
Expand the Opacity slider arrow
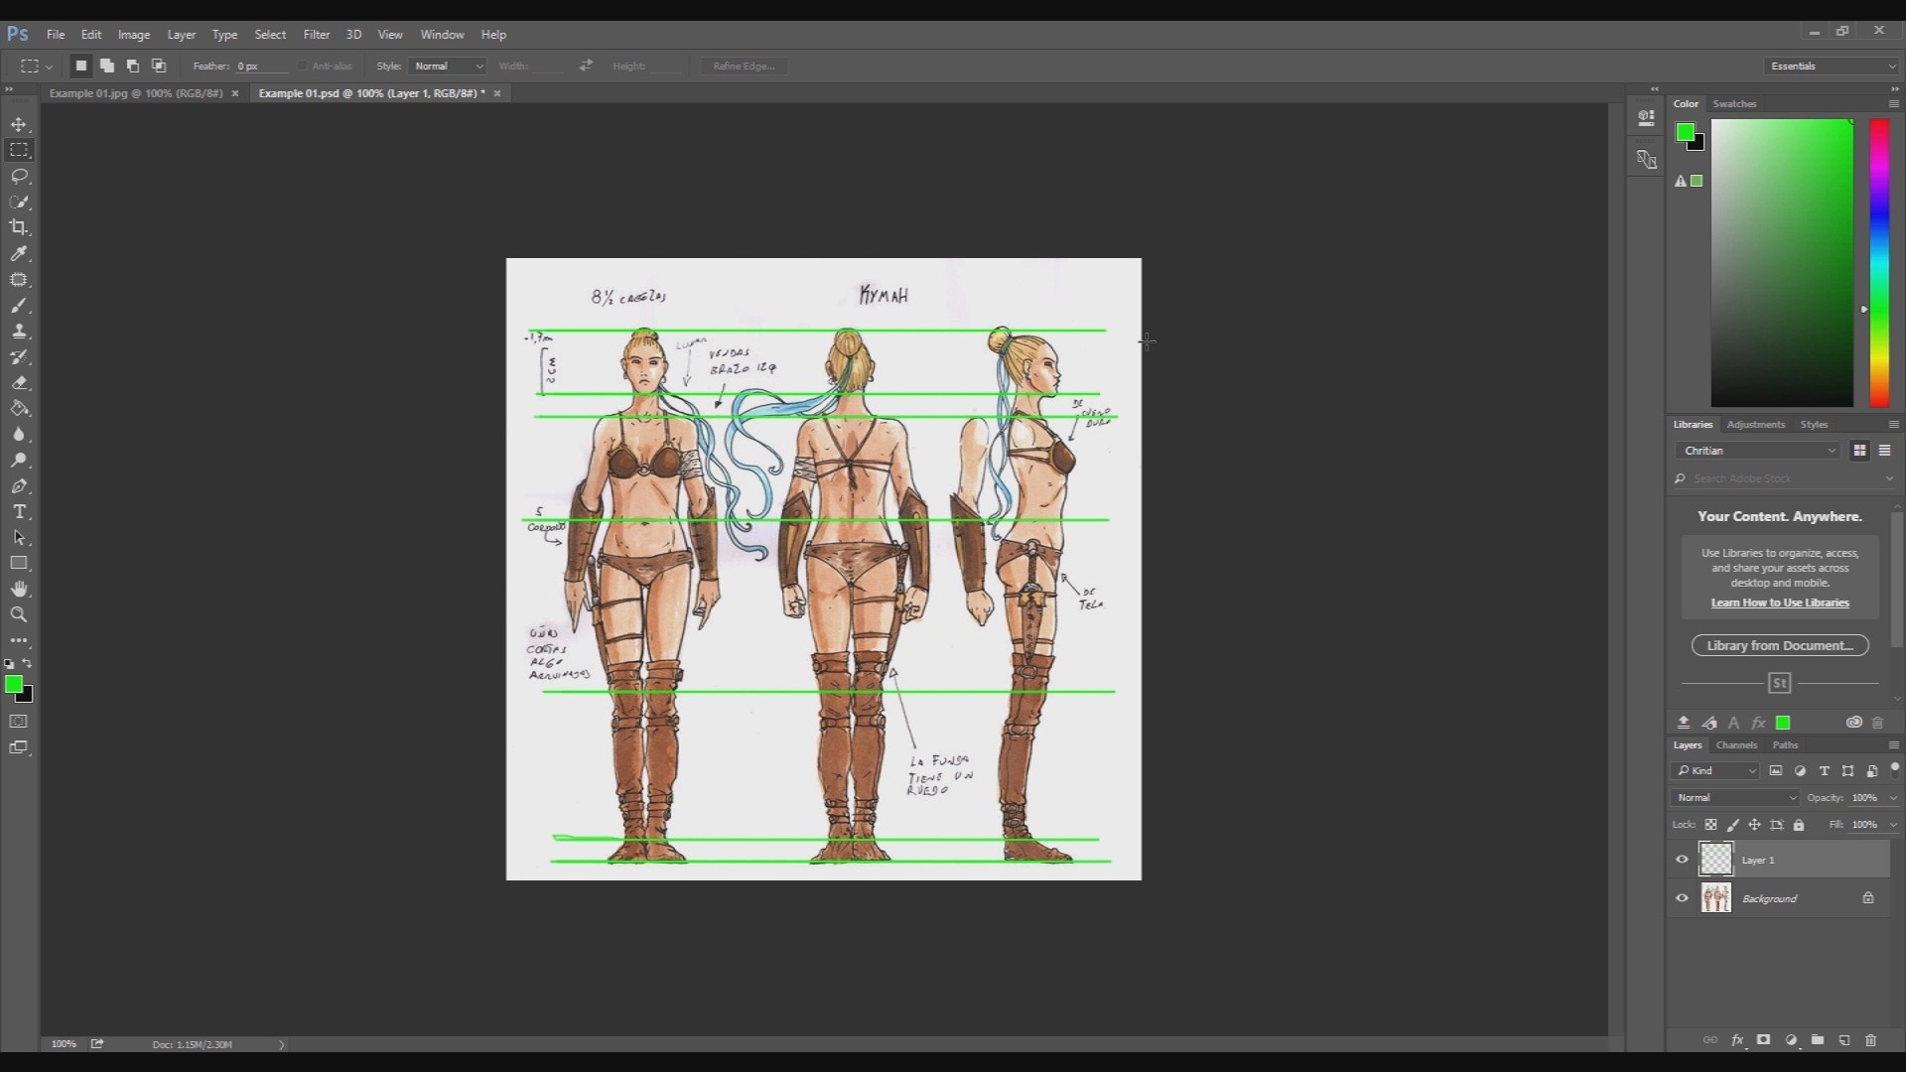[x=1893, y=798]
